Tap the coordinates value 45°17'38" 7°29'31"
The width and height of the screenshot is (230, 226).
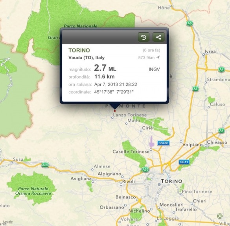pyautogui.click(x=114, y=92)
